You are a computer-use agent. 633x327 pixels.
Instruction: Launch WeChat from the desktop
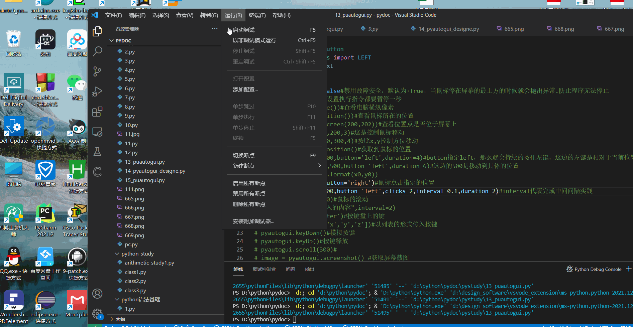(77, 87)
